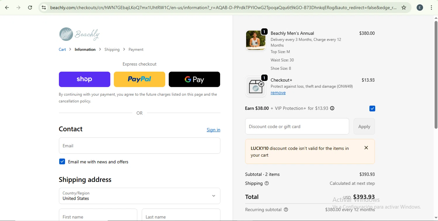
Task: Click the browser address bar URL
Action: pos(223,8)
